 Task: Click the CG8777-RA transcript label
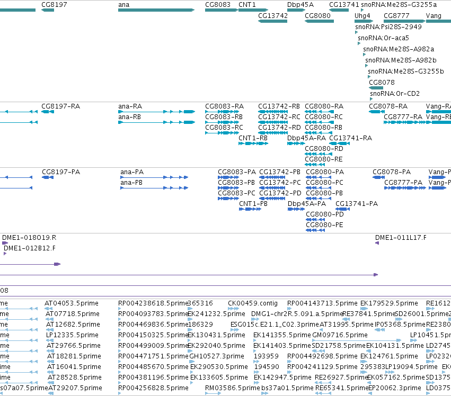click(x=403, y=117)
